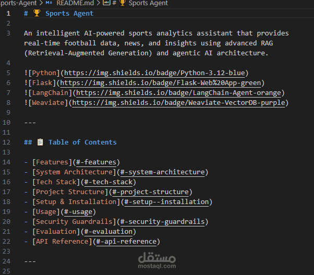Follow the #-system-architecture anchor link

pyautogui.click(x=162, y=172)
